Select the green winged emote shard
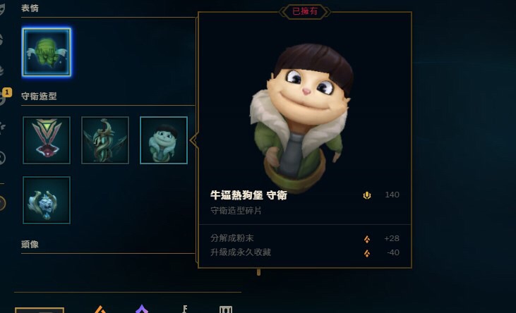 pyautogui.click(x=47, y=52)
